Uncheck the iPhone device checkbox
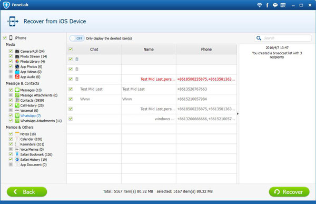This screenshot has height=204, width=316. tap(4, 38)
